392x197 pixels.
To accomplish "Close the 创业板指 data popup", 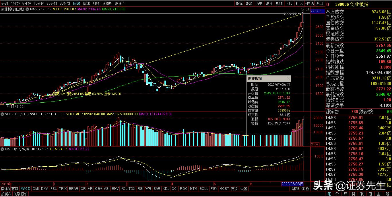I will 288,78.
